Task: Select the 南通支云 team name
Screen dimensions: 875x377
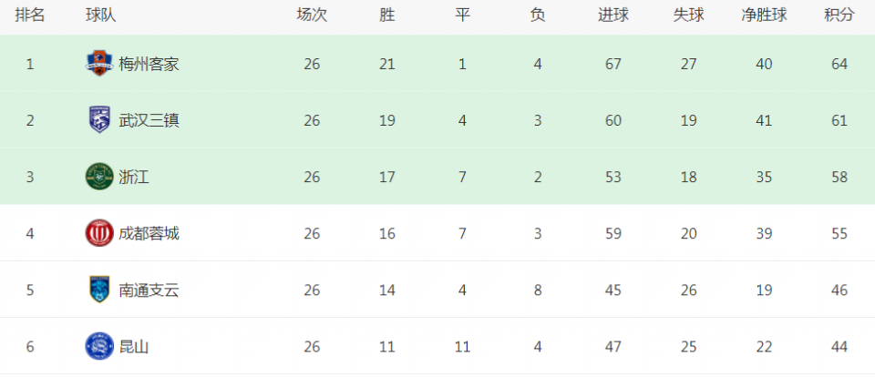Action: 149,290
